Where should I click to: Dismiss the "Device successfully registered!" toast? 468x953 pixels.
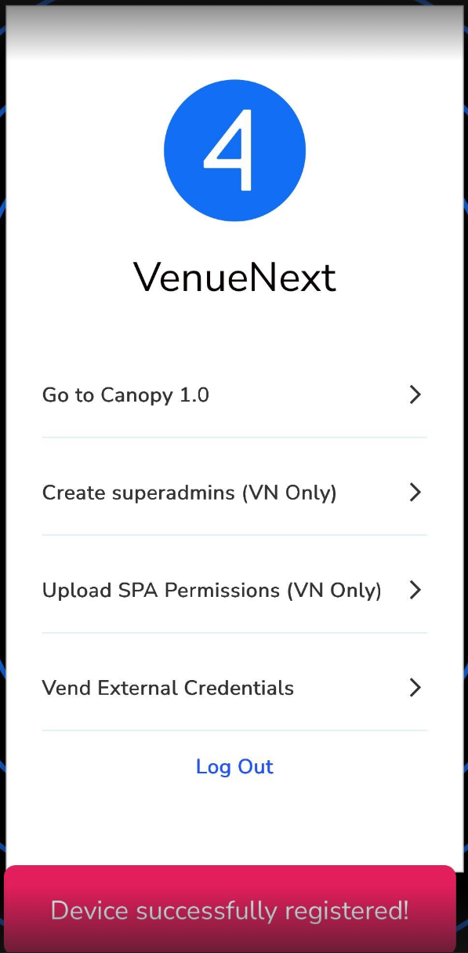(x=230, y=909)
